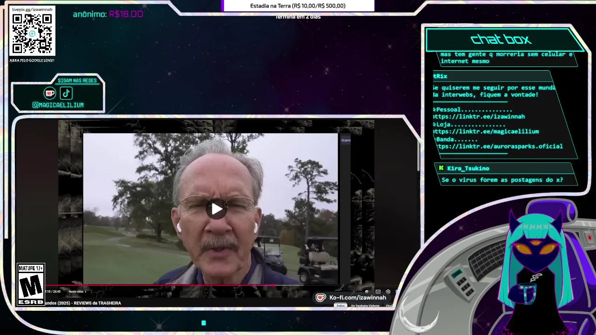Click the TikTok icon in social panel

[66, 93]
